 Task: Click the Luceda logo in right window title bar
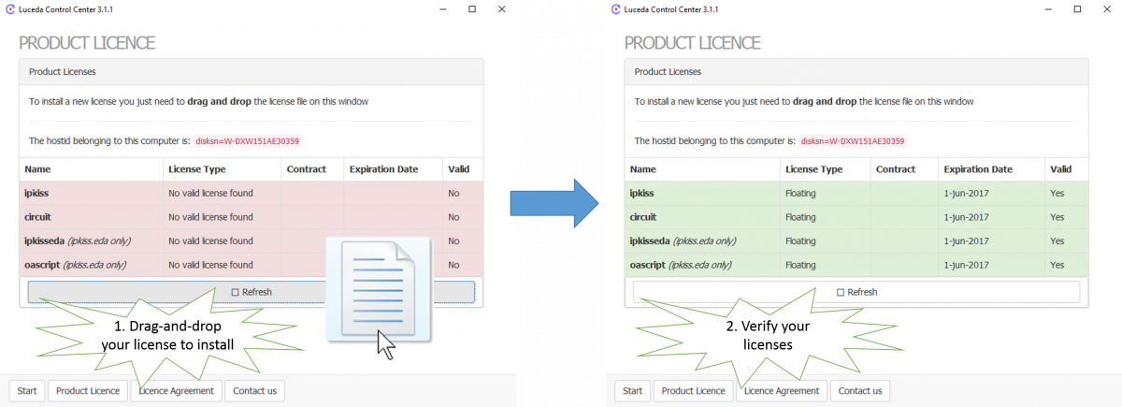tap(615, 9)
